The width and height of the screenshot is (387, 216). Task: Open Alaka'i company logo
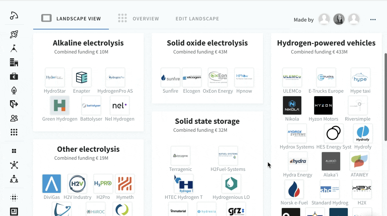[331, 161]
